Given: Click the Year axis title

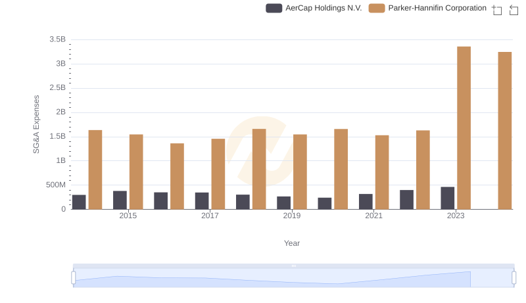Looking at the screenshot, I should click(292, 243).
